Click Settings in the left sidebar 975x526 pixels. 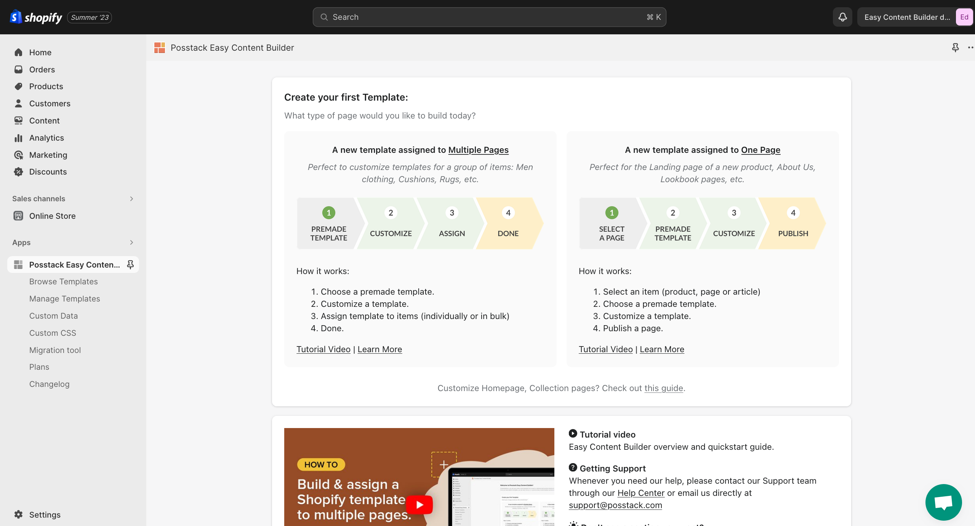[45, 514]
